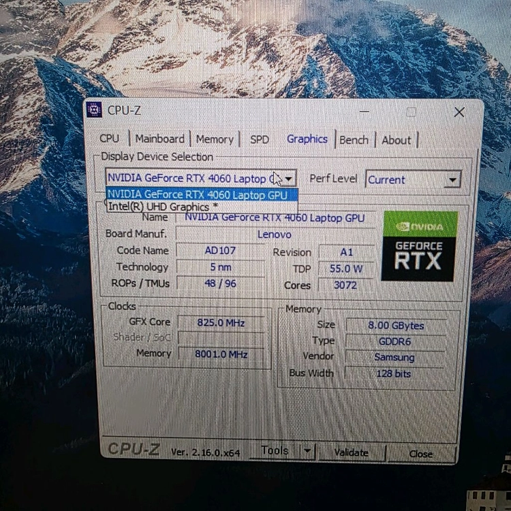Click the Technology value 5 nm
511x511 pixels.
pyautogui.click(x=221, y=267)
